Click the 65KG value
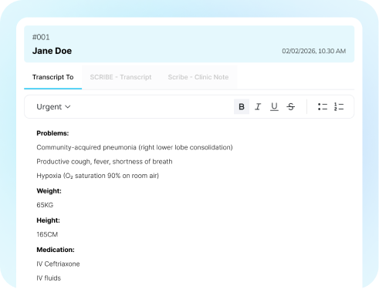Screen dimensions: 379x289 [x=45, y=205]
